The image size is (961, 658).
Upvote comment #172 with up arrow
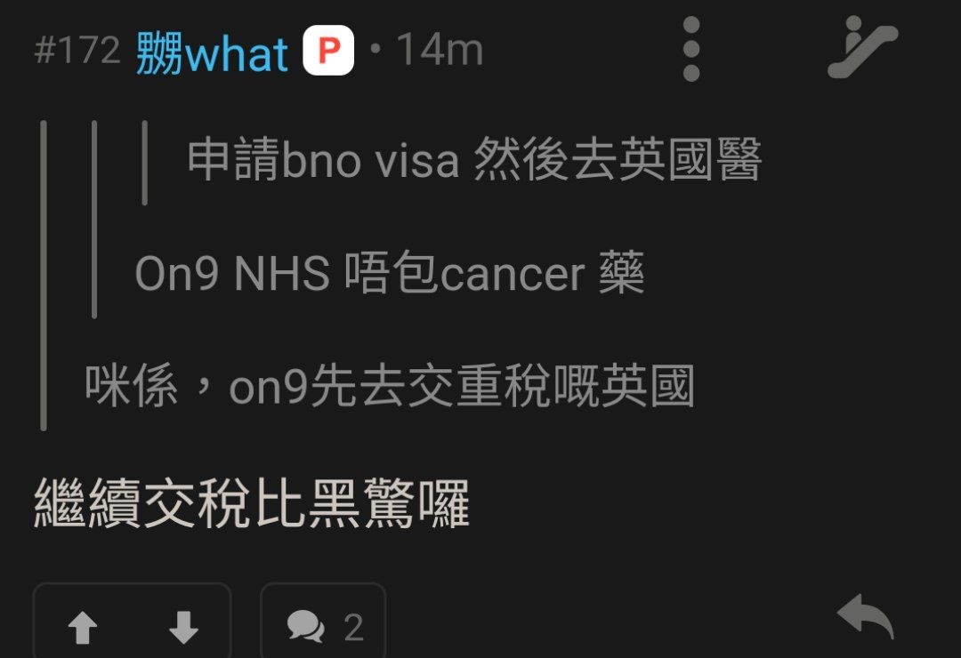(83, 628)
